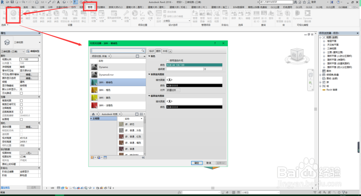This screenshot has width=361, height=196.
Task: Collapse the 截面填充图案 section
Action: click(149, 96)
